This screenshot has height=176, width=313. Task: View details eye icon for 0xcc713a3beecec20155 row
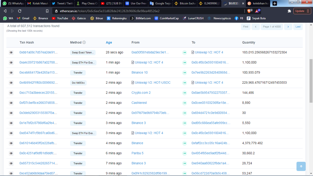[x=11, y=93]
